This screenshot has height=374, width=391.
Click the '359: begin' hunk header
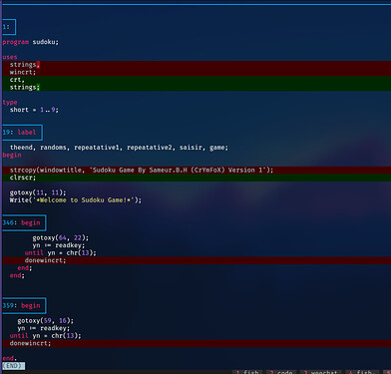pos(24,305)
